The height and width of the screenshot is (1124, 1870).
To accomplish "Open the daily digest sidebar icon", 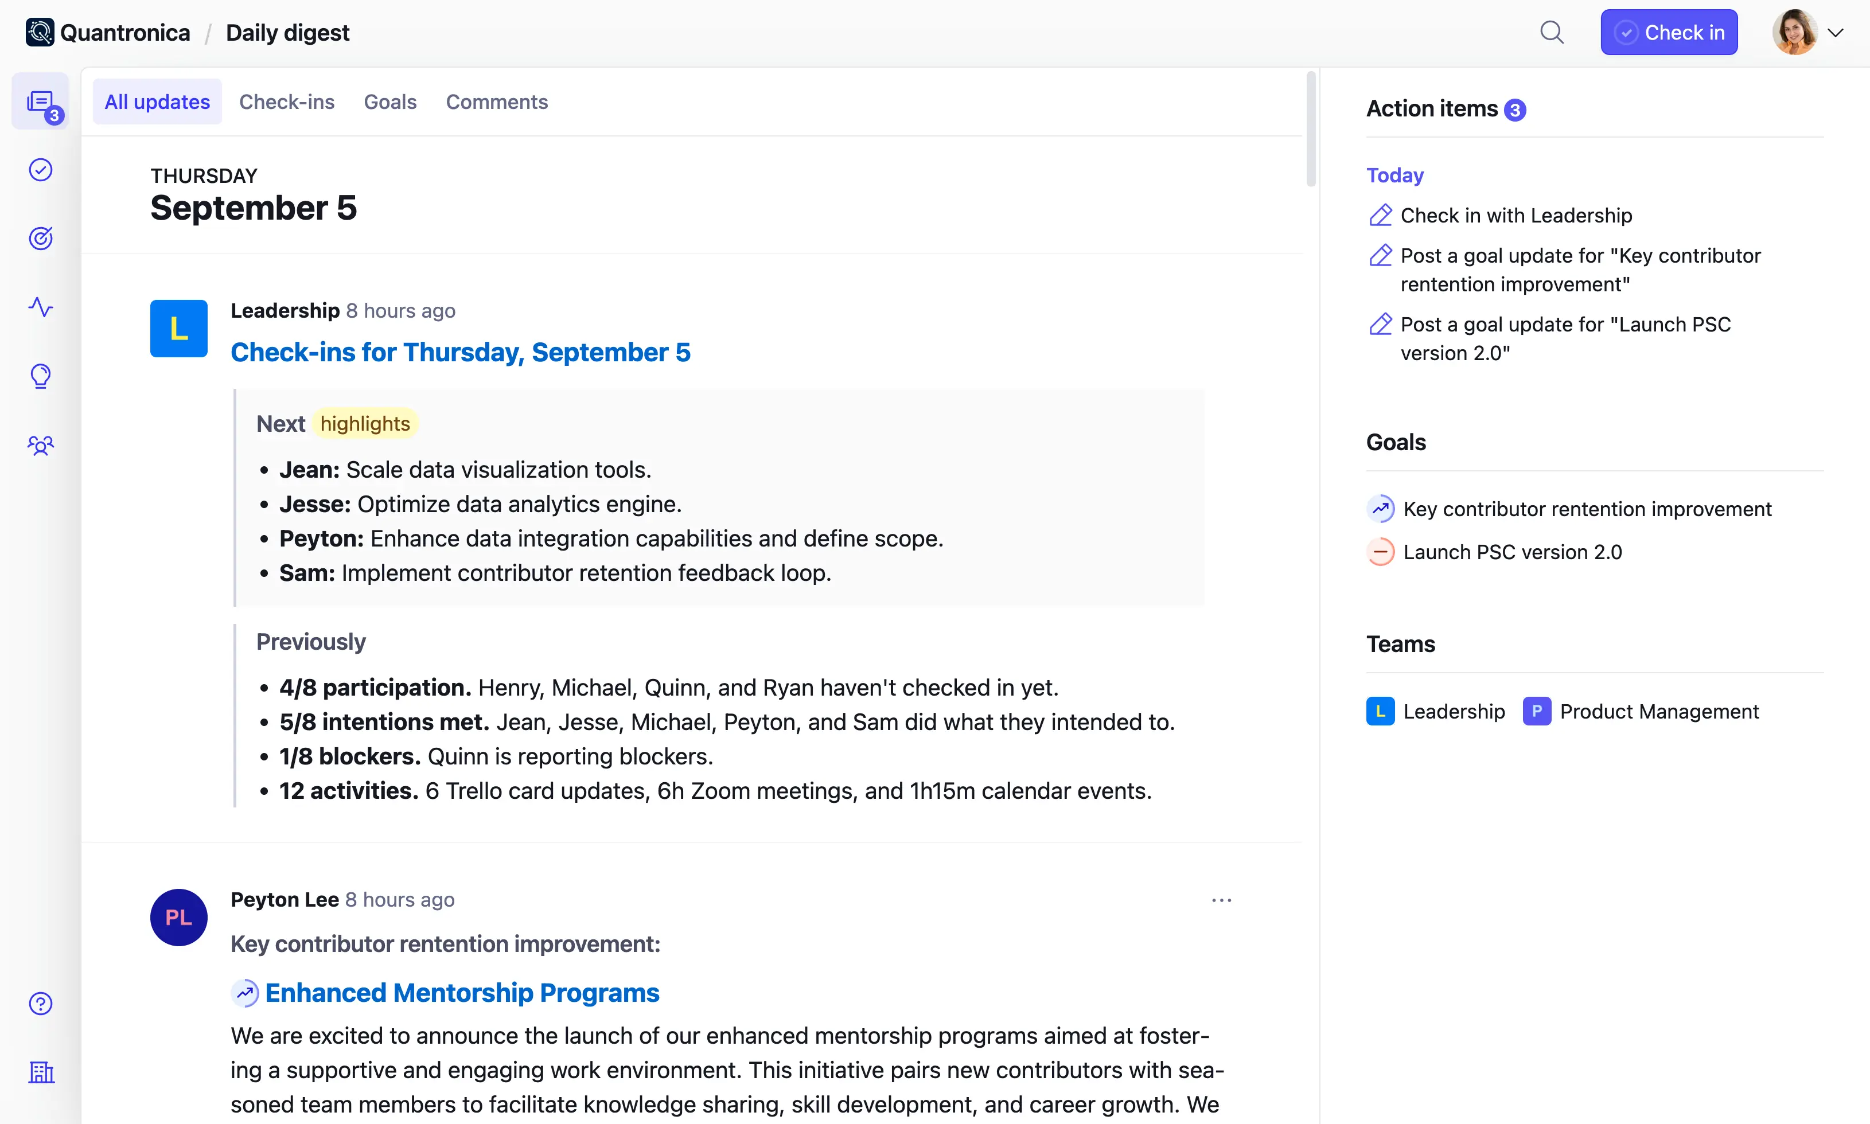I will click(x=40, y=102).
